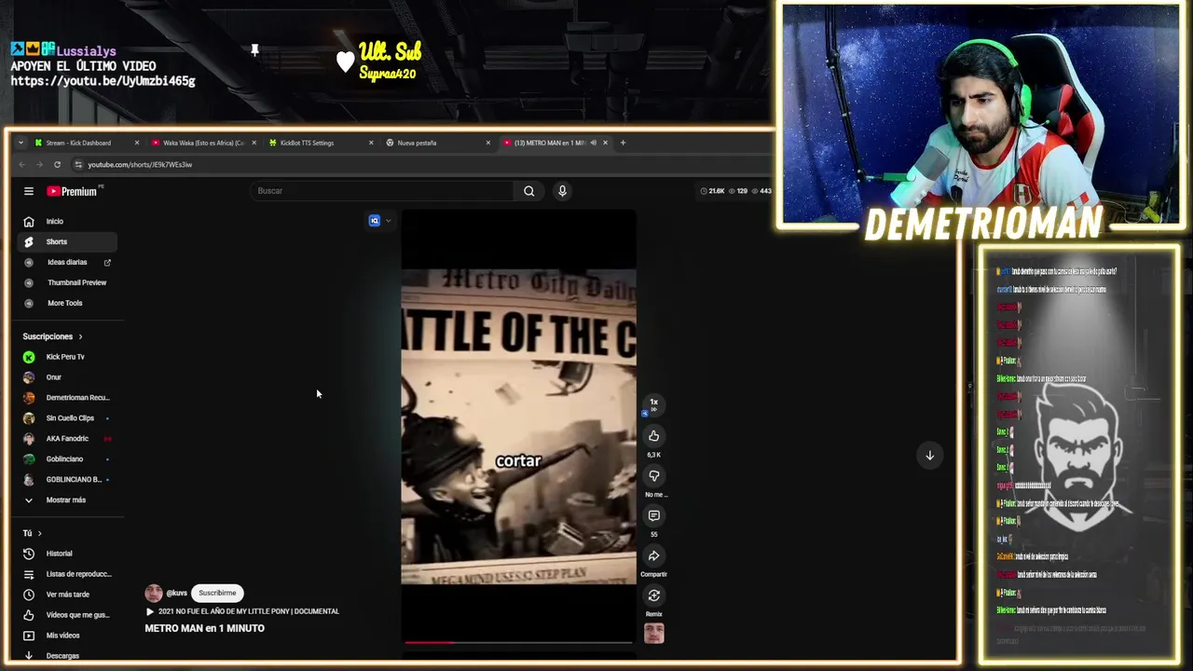Viewport: 1193px width, 671px height.
Task: Open the channel sound avatar under Remix
Action: (x=654, y=634)
